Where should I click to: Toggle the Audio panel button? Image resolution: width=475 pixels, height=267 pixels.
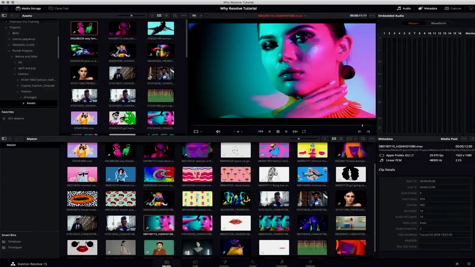coord(404,8)
